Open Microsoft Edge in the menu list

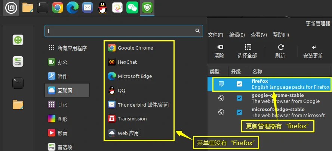click(135, 76)
